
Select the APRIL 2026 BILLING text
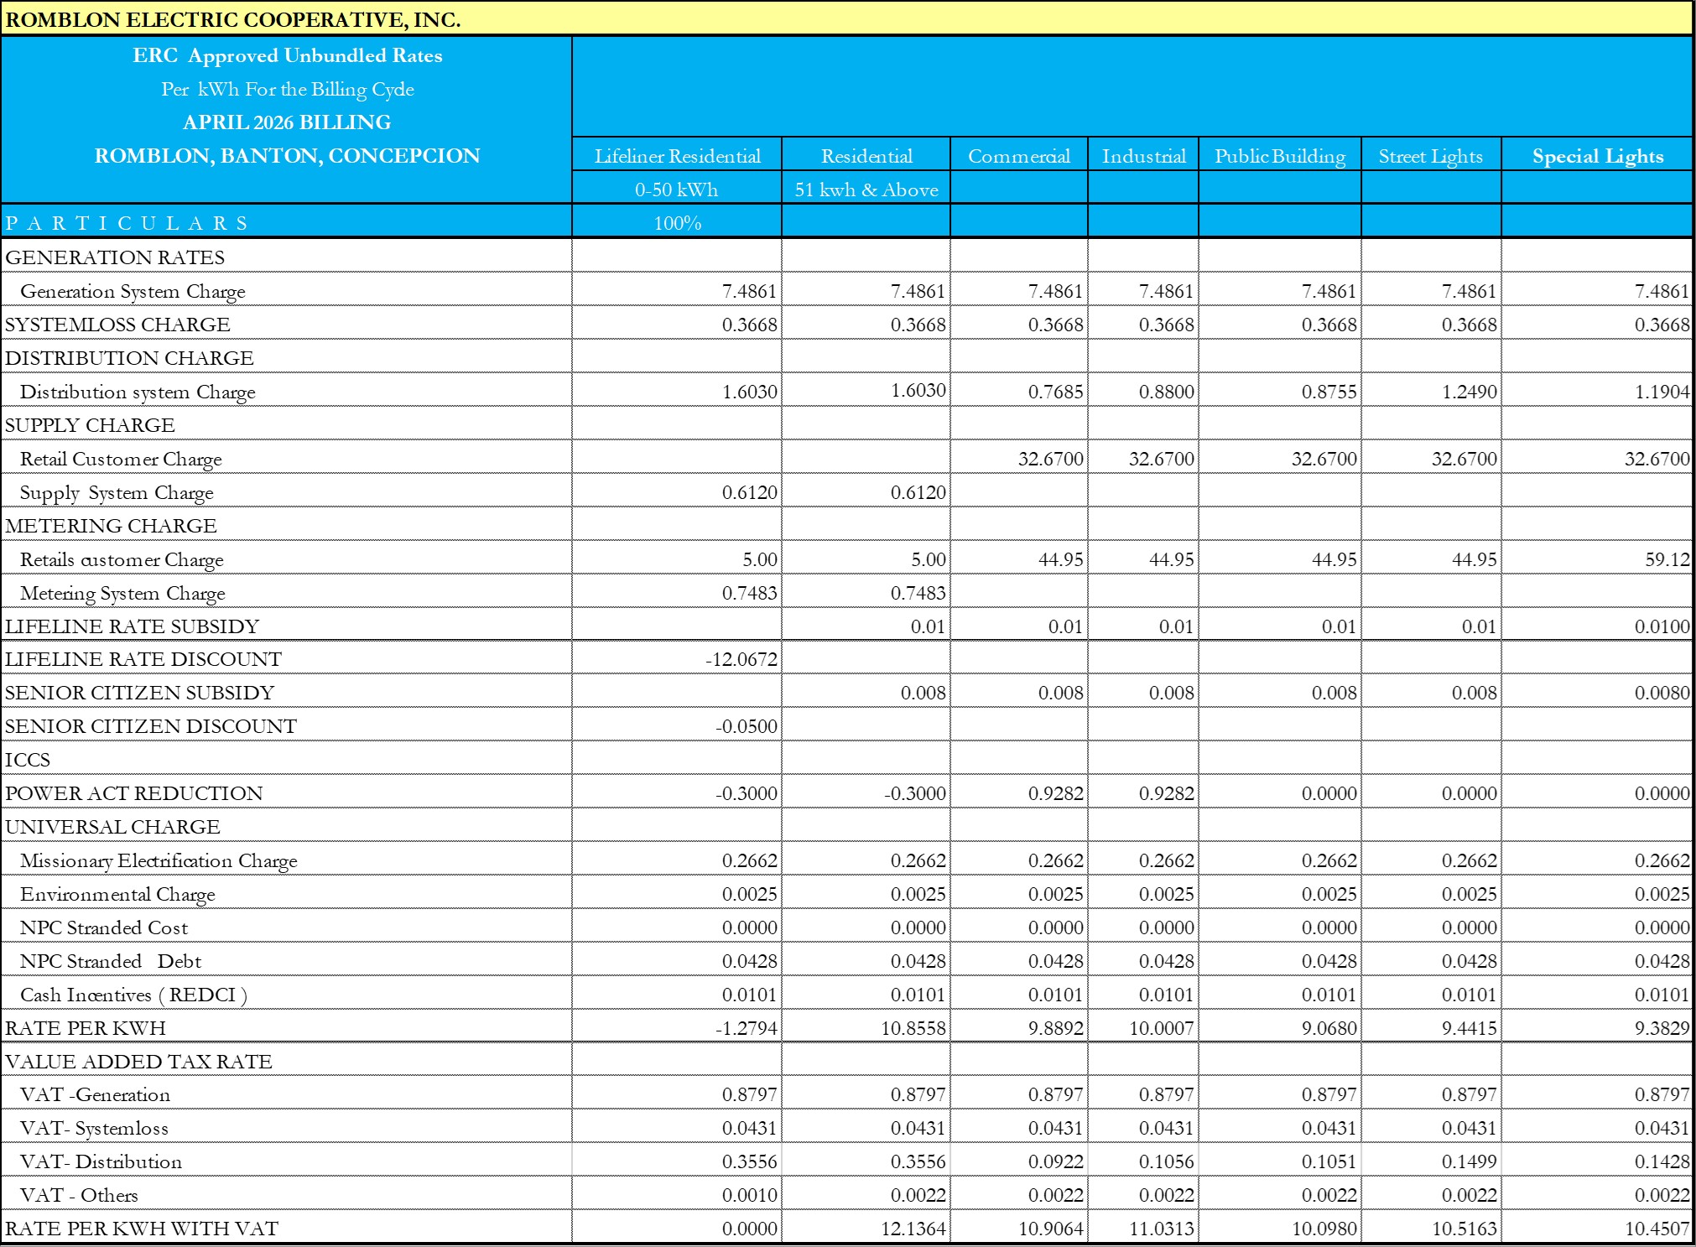287,122
